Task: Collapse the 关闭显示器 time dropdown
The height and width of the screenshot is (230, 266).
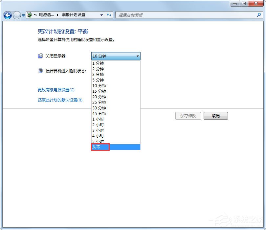Action: tap(138, 56)
